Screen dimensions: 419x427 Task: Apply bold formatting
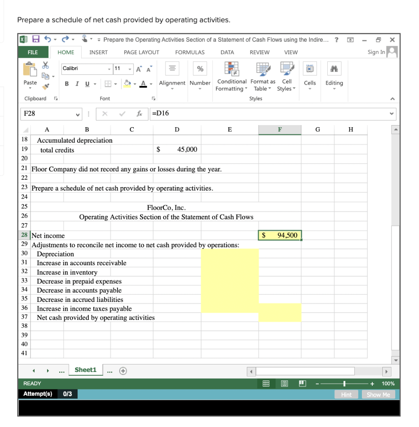click(x=66, y=83)
